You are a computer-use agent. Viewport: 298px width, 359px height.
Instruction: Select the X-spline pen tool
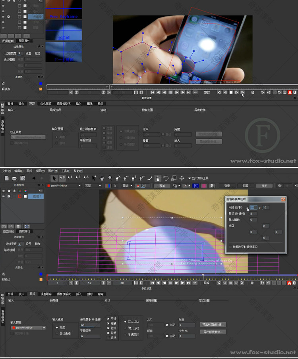pos(118,178)
